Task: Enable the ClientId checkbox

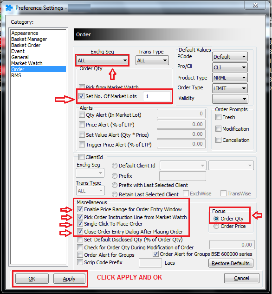Action: [81, 157]
